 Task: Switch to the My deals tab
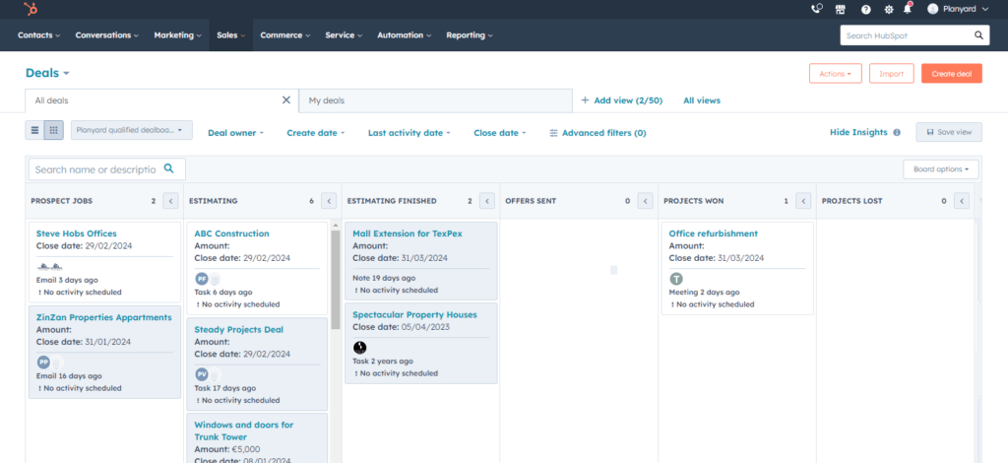pyautogui.click(x=435, y=100)
